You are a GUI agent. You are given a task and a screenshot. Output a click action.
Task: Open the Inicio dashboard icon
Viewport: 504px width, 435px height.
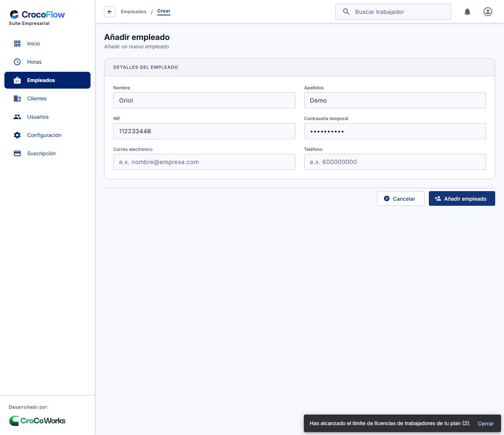[x=17, y=44]
